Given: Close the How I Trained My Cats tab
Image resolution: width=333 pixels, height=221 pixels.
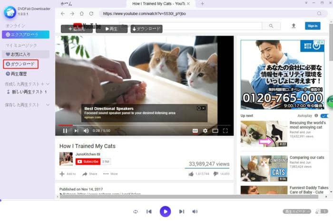Looking at the screenshot, I should [188, 4].
